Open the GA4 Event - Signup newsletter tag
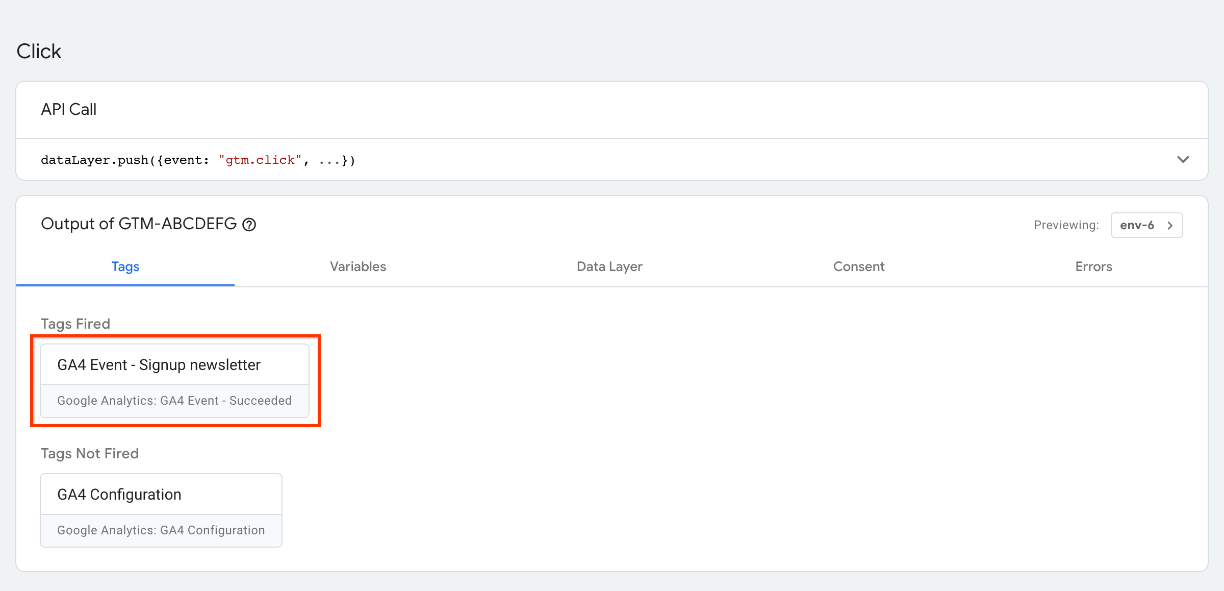Screen dimensions: 1224x591 click(x=174, y=381)
